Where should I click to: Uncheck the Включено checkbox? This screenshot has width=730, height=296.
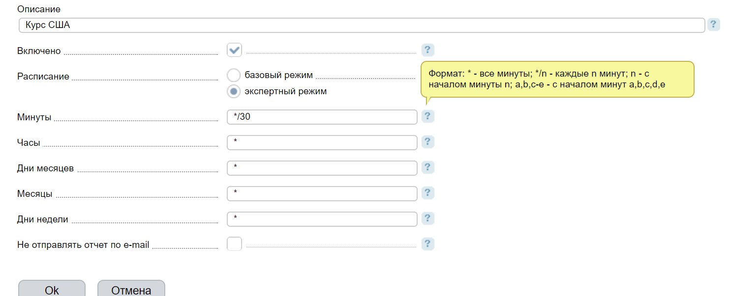(235, 50)
